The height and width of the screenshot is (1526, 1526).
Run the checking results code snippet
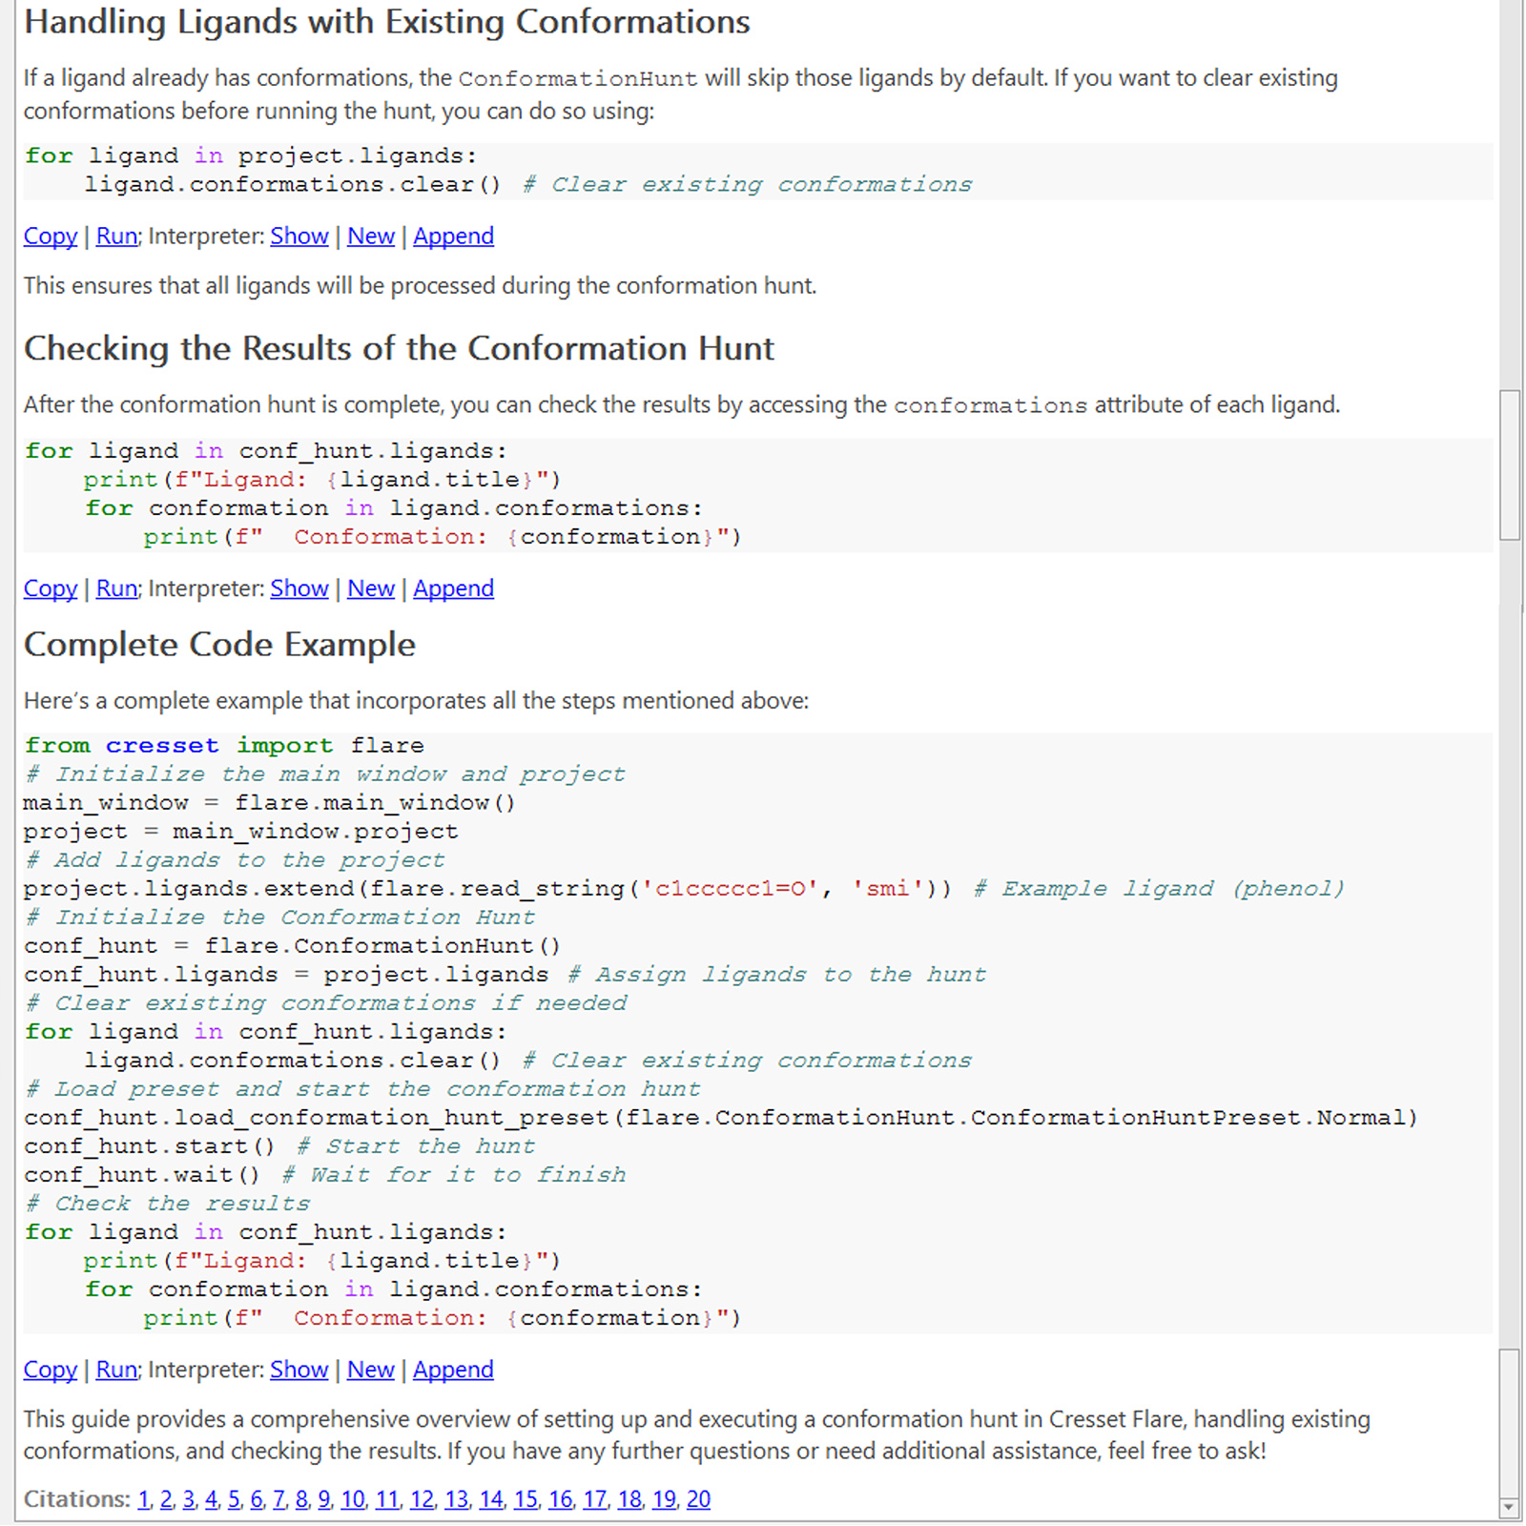(x=116, y=588)
